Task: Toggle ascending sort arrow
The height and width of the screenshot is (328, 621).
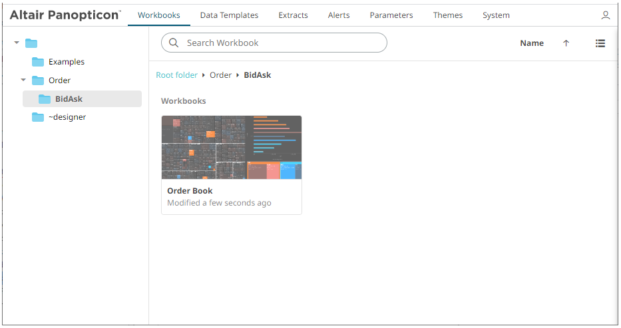Action: pyautogui.click(x=566, y=43)
